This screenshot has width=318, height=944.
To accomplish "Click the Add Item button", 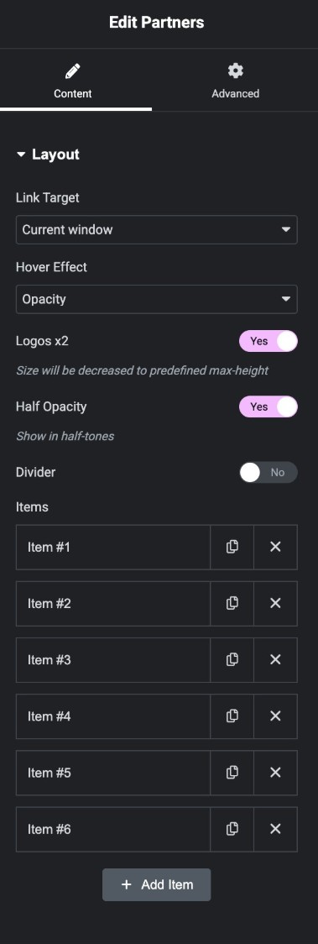I will [x=156, y=884].
